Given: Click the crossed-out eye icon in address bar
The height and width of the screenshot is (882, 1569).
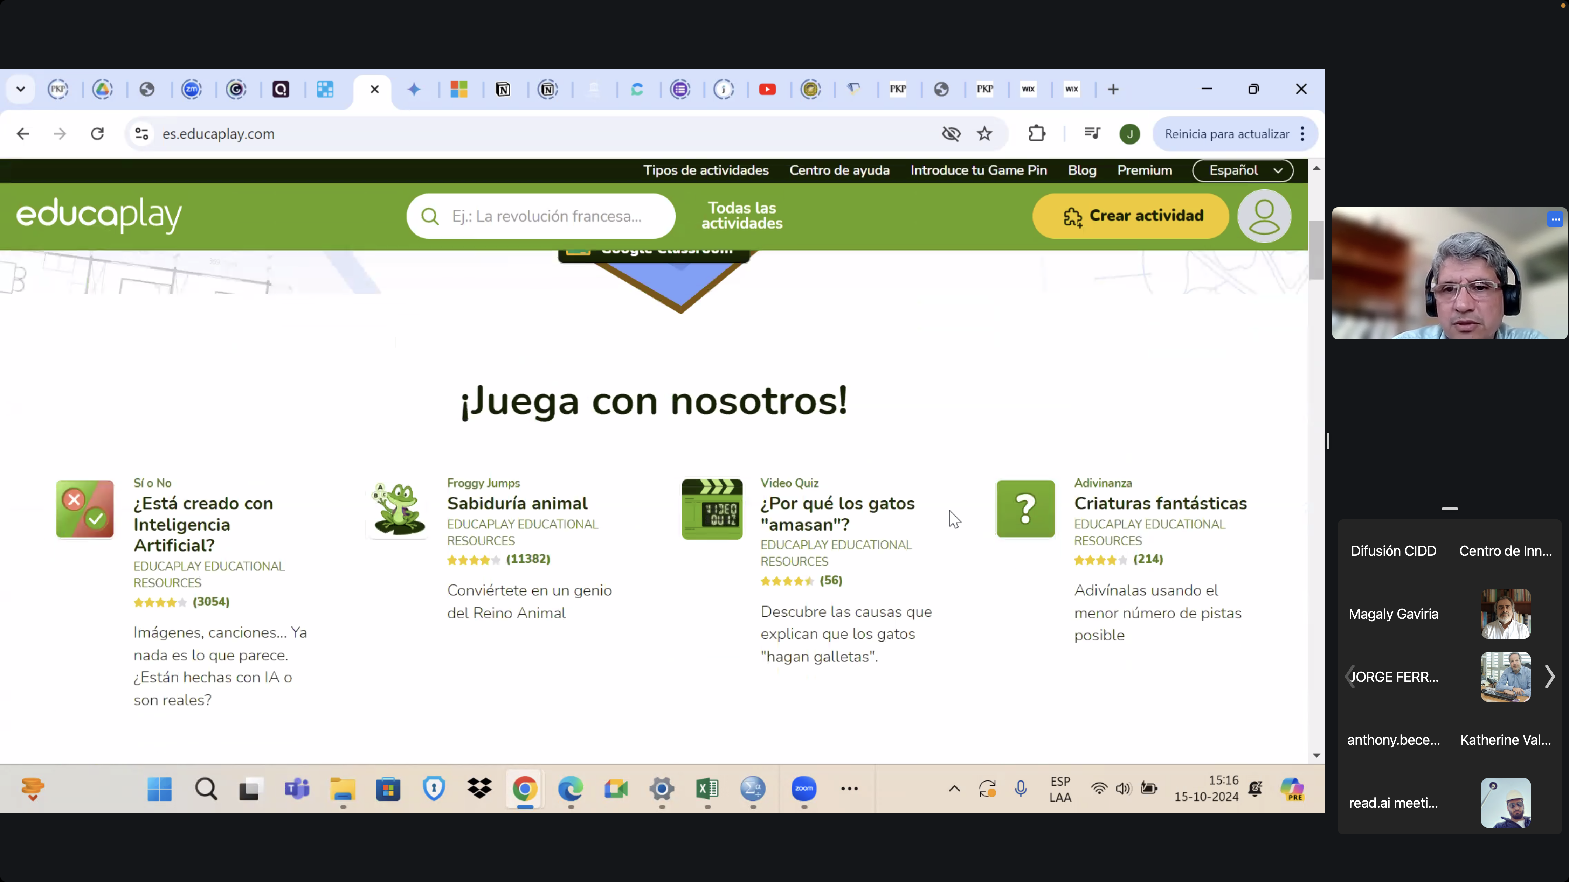Looking at the screenshot, I should (x=952, y=134).
